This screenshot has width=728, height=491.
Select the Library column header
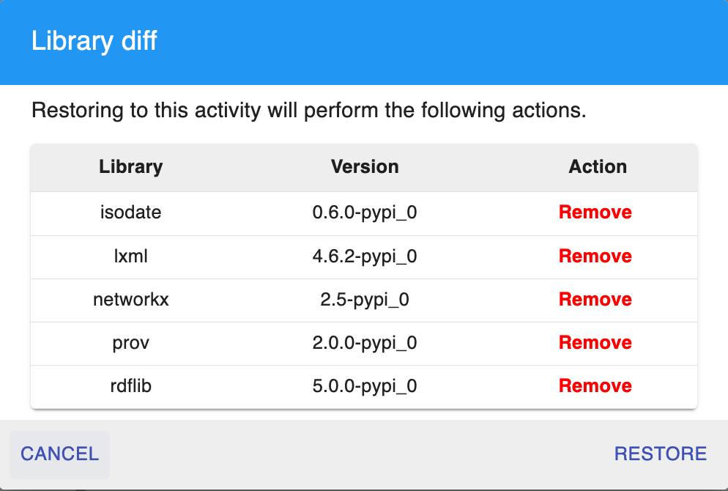[x=130, y=167]
